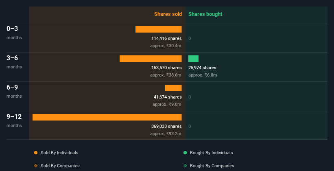The height and width of the screenshot is (171, 334).
Task: Click the striped Bought By Companies legend icon
Action: point(185,166)
